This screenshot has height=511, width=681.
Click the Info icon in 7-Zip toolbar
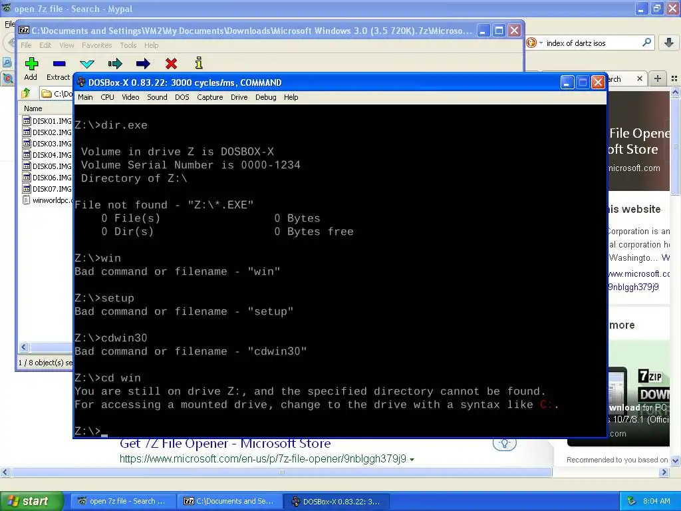coord(199,63)
